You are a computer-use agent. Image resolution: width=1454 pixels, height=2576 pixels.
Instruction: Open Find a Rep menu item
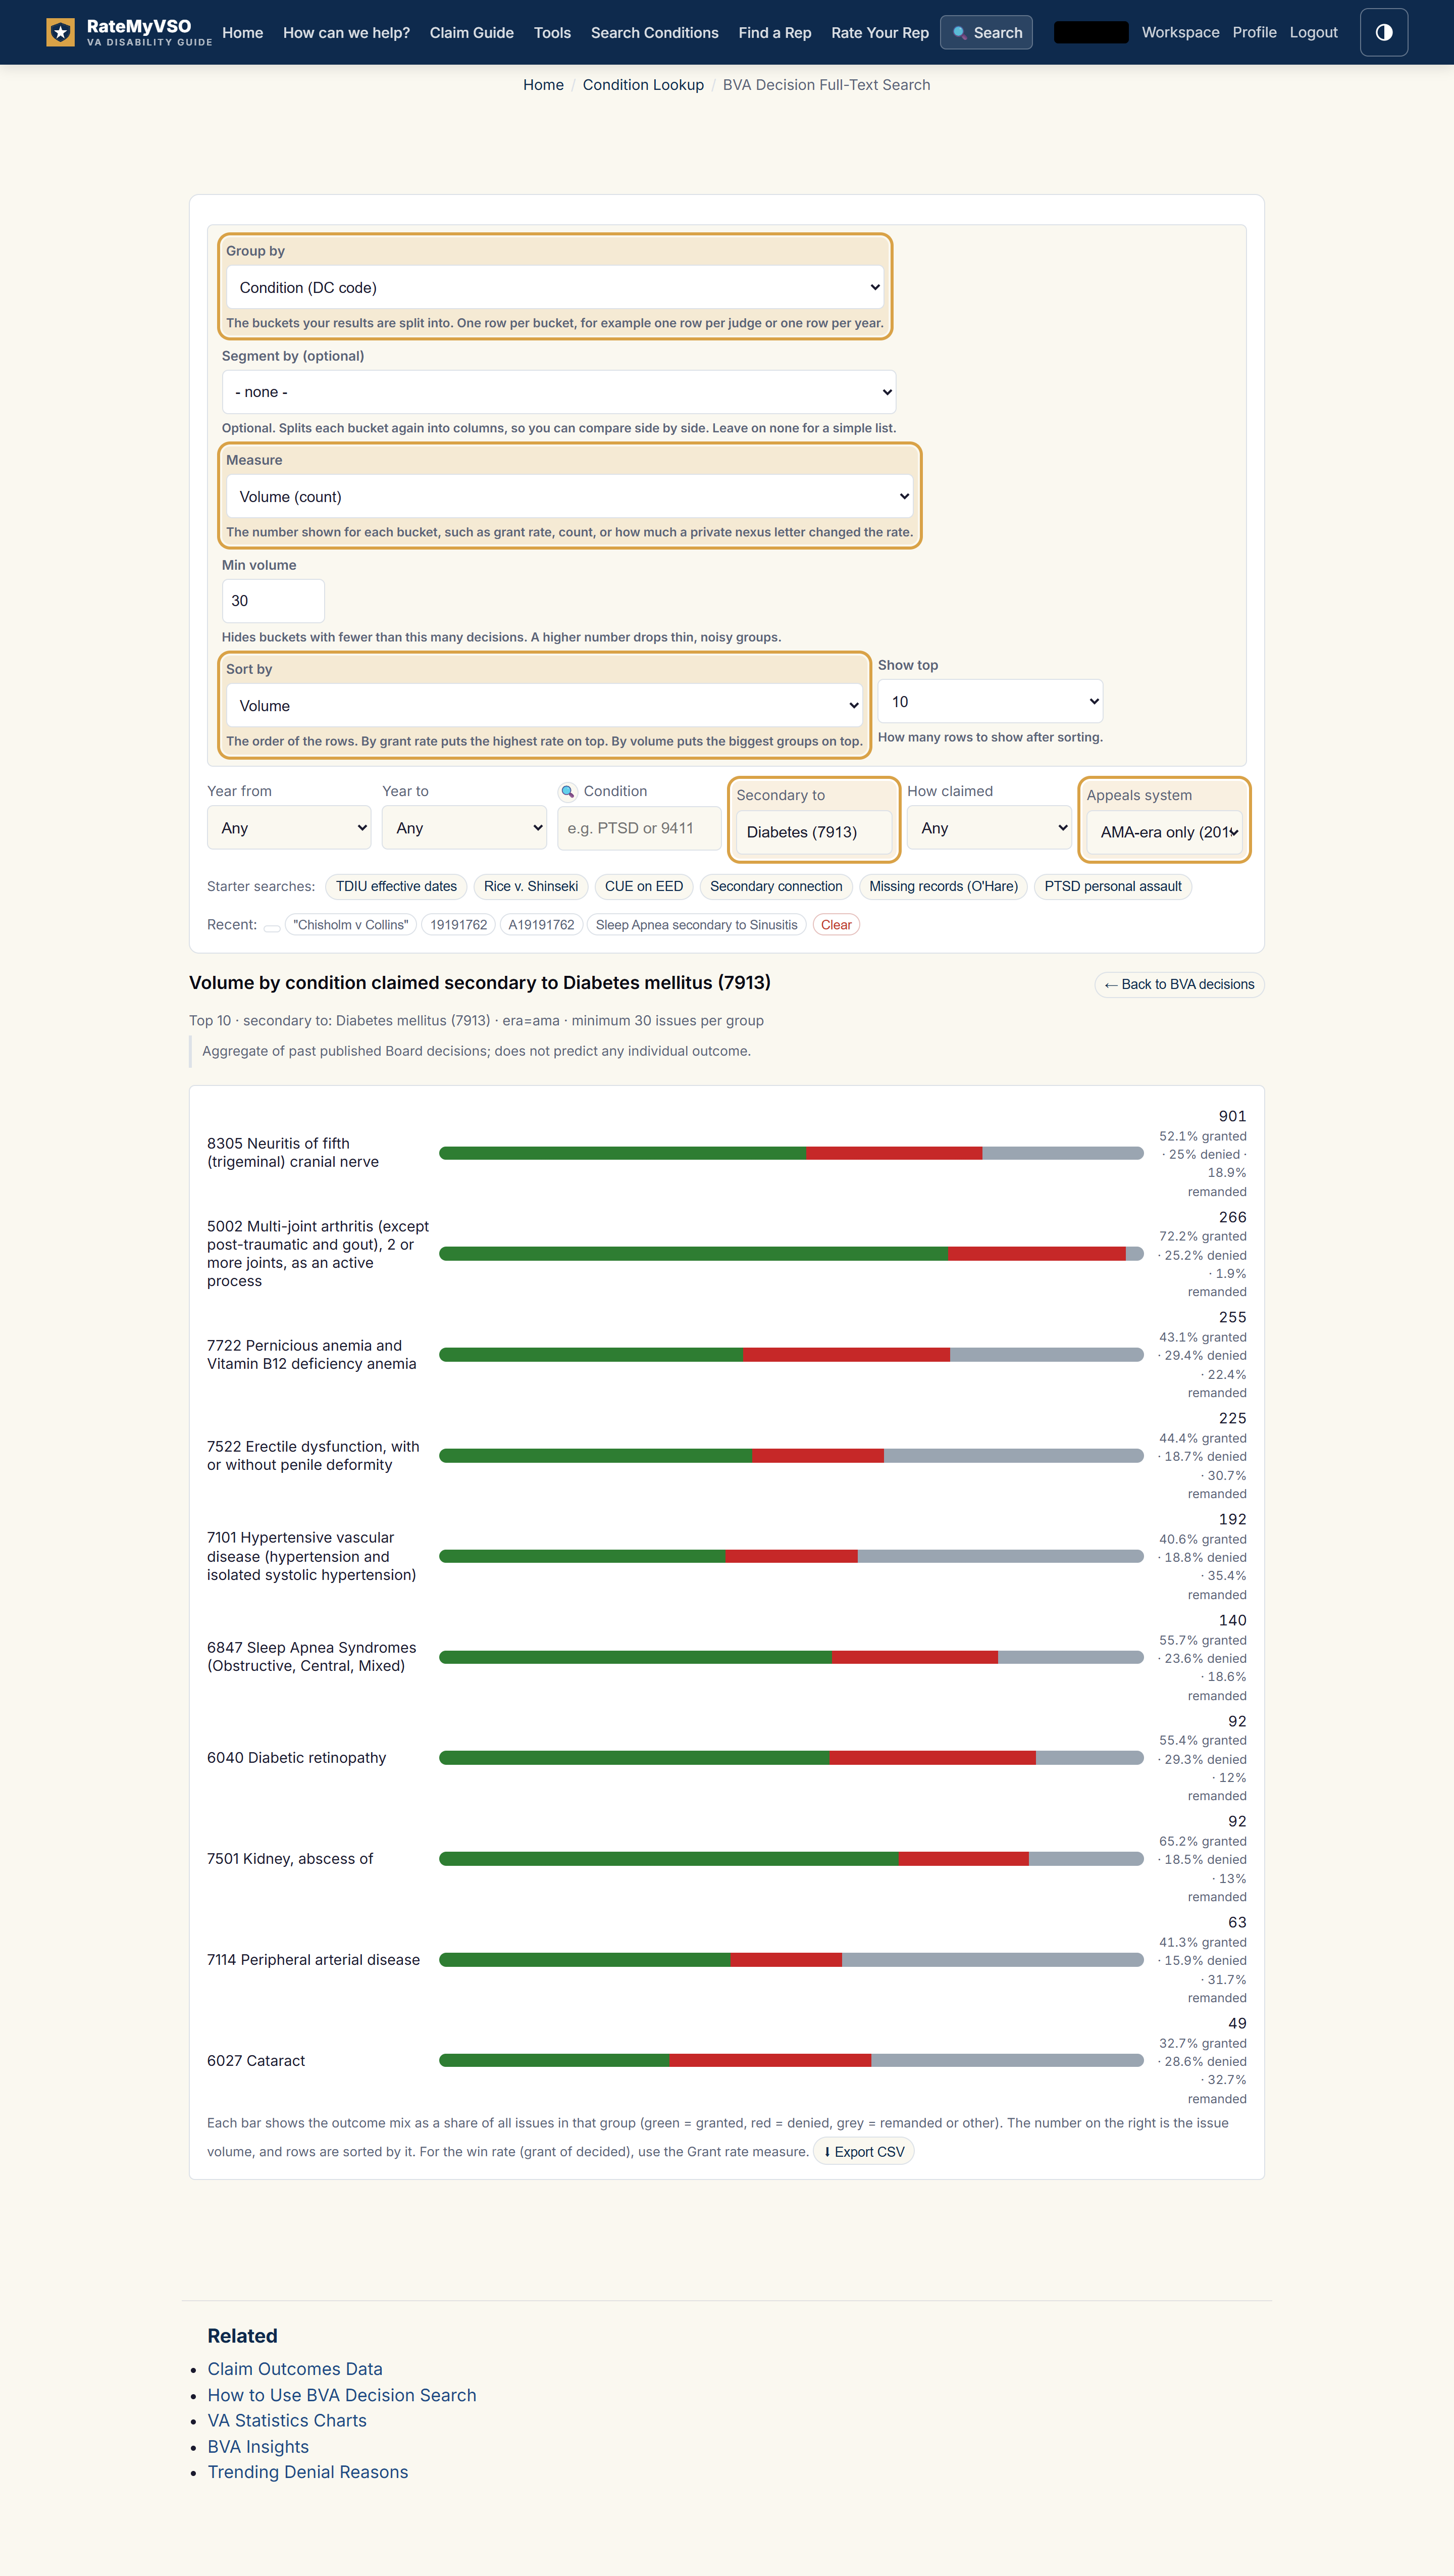click(774, 32)
